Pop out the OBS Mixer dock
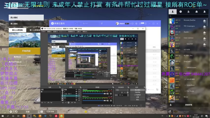This screenshot has width=210, height=118. (113, 87)
